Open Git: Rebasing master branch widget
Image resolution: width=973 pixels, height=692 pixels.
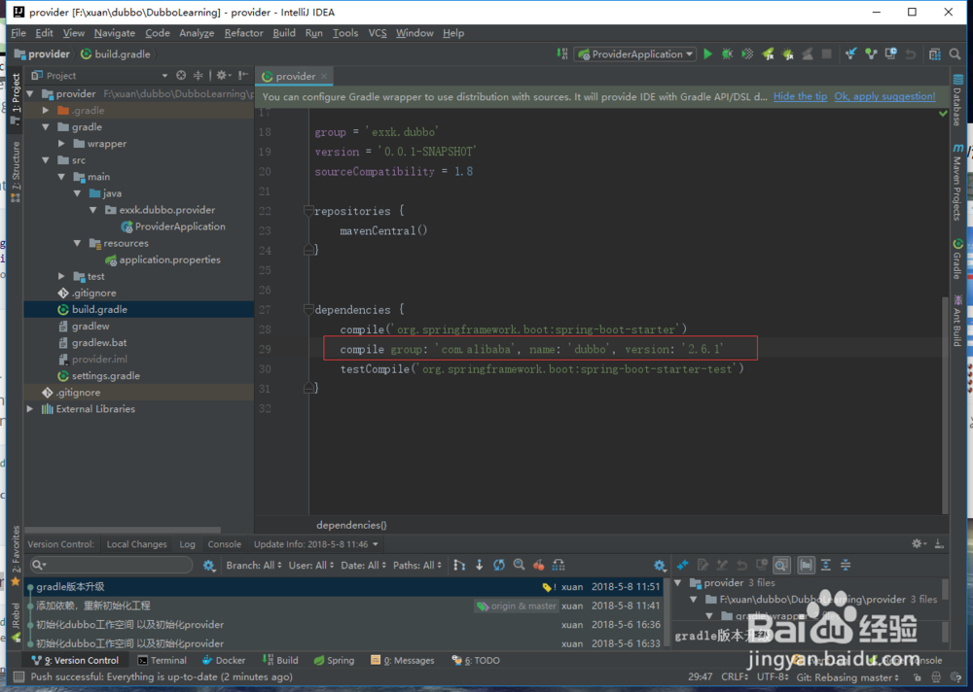(847, 677)
